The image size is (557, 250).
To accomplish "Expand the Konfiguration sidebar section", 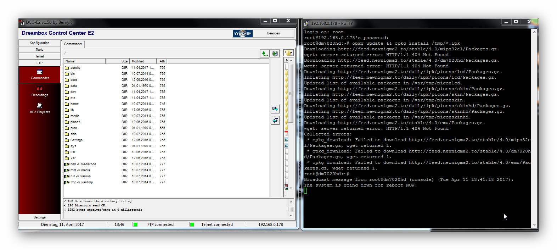I will pyautogui.click(x=40, y=43).
